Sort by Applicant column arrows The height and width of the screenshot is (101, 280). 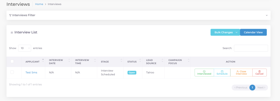(x=43, y=60)
